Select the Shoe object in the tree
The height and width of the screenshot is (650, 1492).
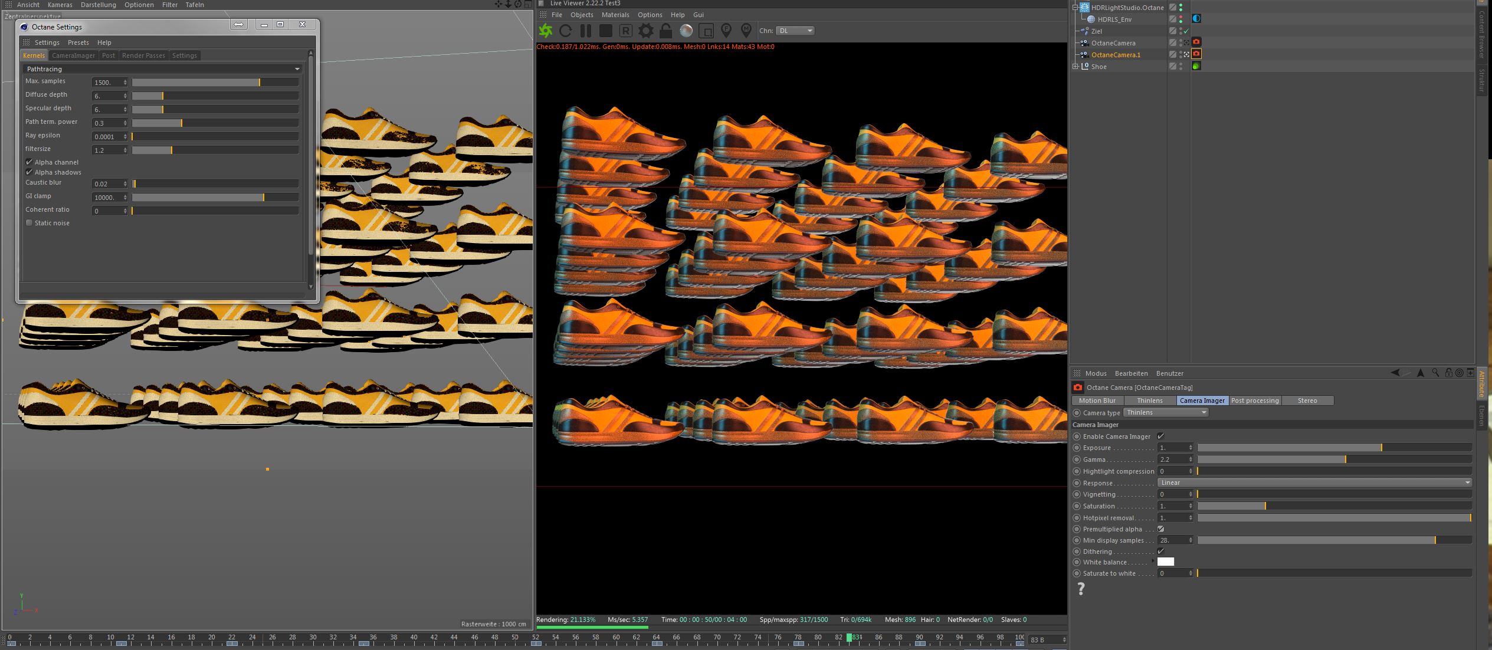[1098, 67]
